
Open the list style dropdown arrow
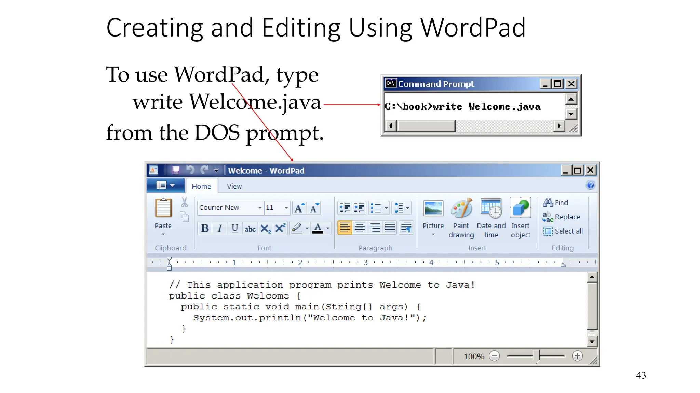(386, 208)
